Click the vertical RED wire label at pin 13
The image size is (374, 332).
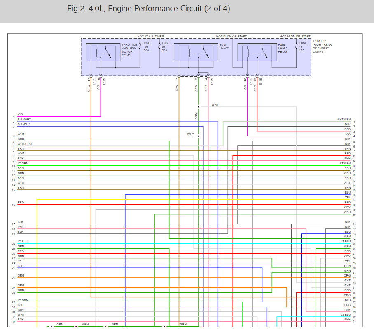[255, 88]
